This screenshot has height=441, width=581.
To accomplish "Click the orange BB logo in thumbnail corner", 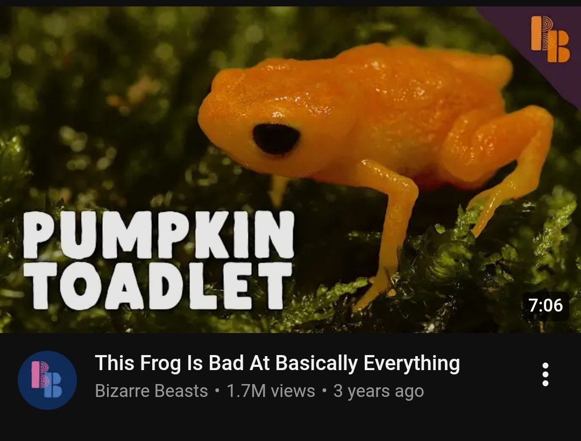I will click(x=550, y=39).
